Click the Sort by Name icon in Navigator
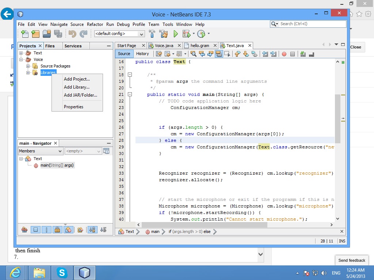This screenshot has height=280, width=374. click(x=92, y=230)
